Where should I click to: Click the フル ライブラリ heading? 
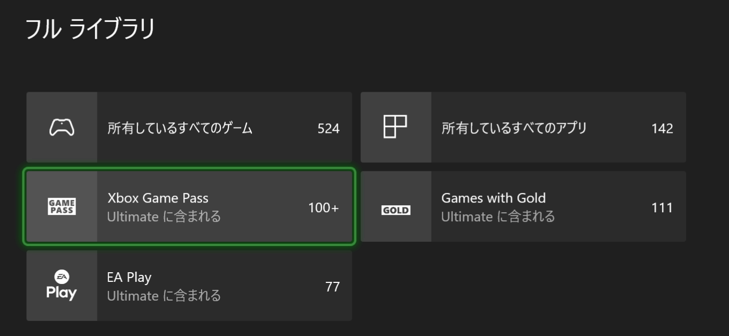91,29
